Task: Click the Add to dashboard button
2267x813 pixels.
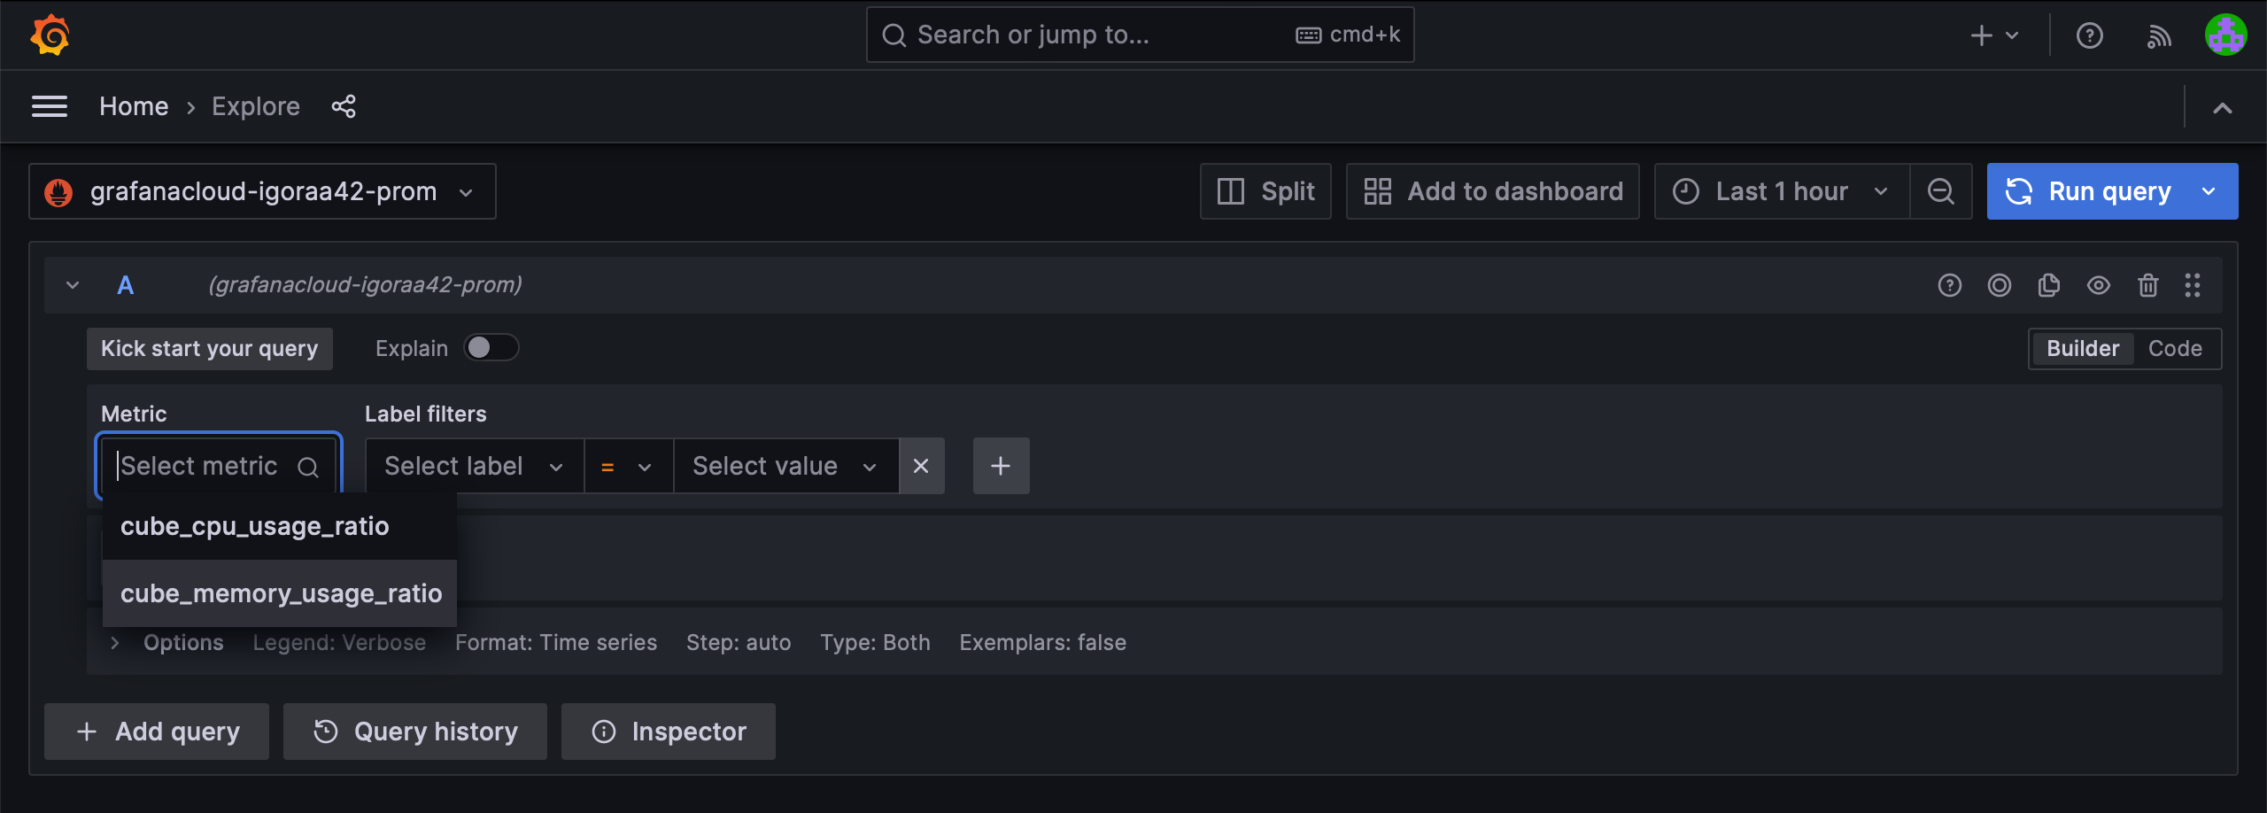Action: [x=1493, y=191]
